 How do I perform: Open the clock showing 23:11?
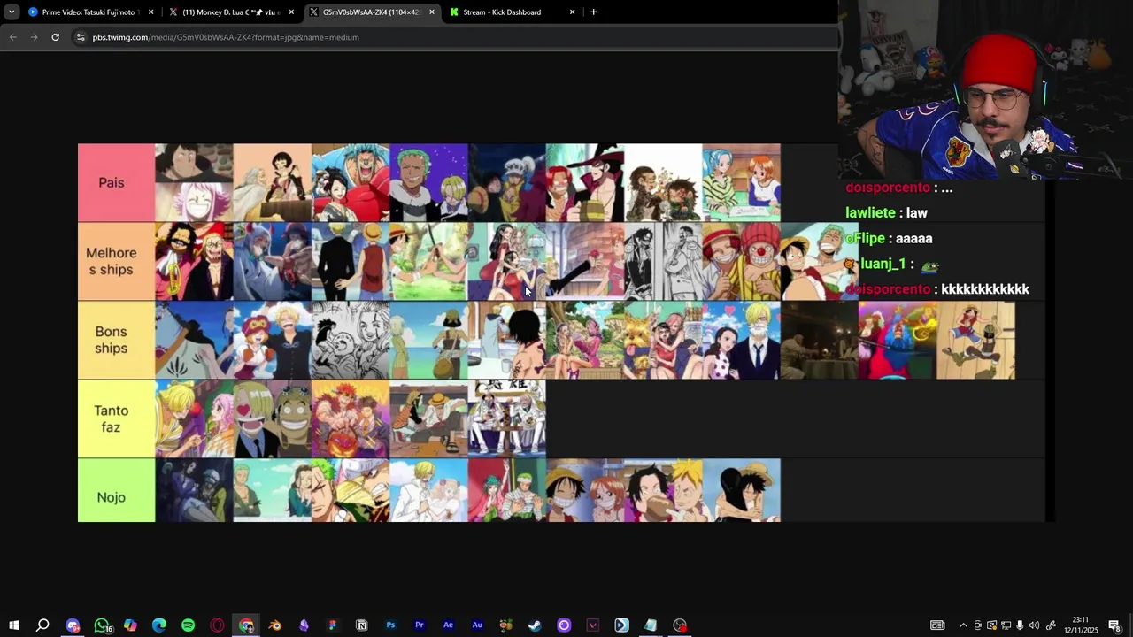1080,625
